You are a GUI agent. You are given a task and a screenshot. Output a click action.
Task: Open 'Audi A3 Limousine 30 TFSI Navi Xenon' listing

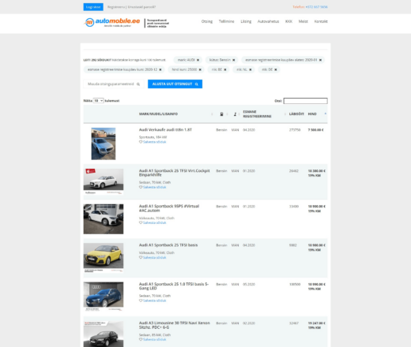coord(174,325)
